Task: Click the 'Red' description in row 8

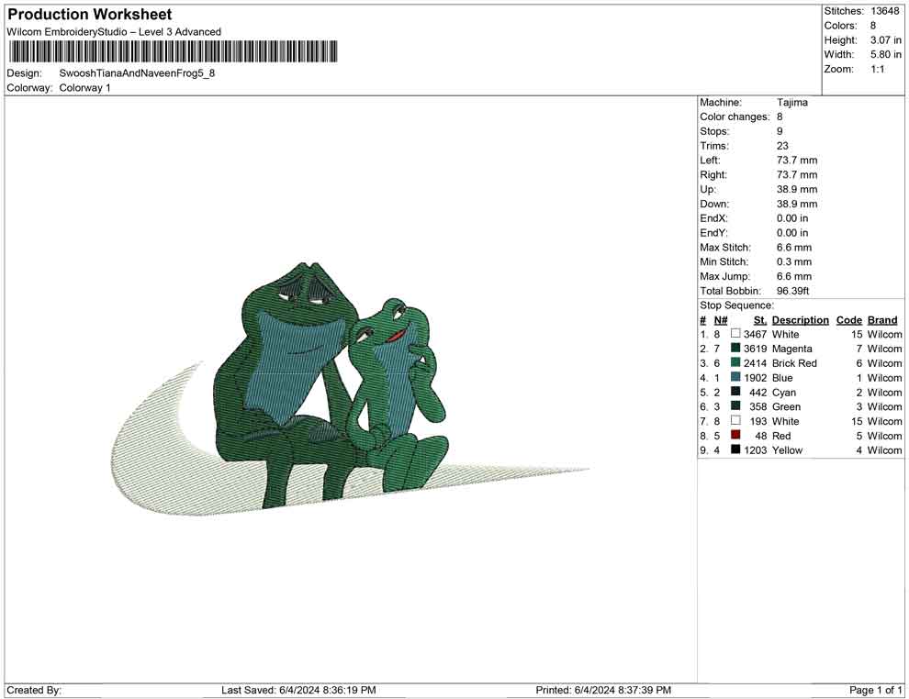Action: 781,436
